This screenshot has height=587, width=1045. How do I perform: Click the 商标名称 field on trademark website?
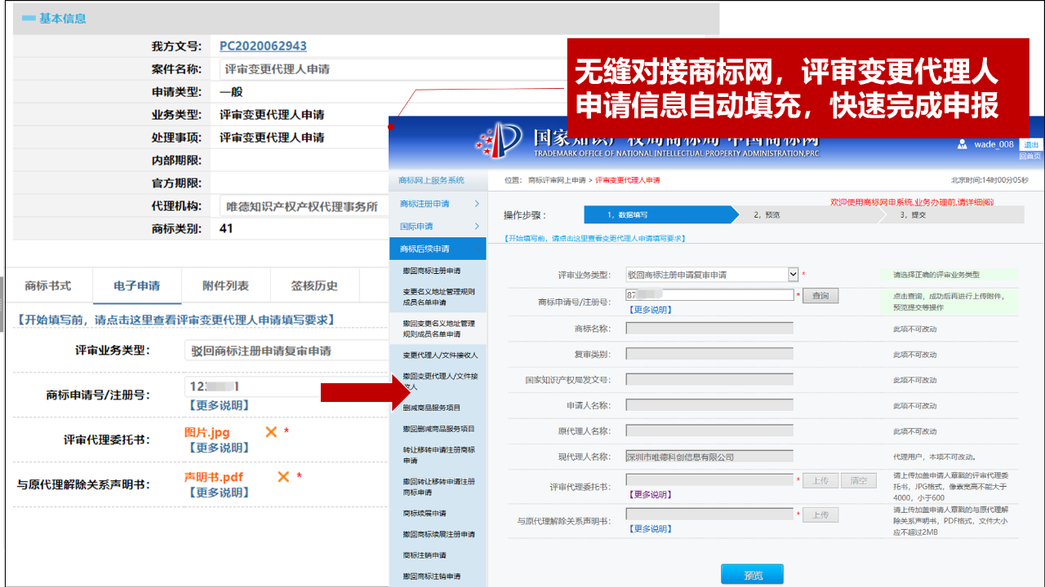[x=709, y=328]
